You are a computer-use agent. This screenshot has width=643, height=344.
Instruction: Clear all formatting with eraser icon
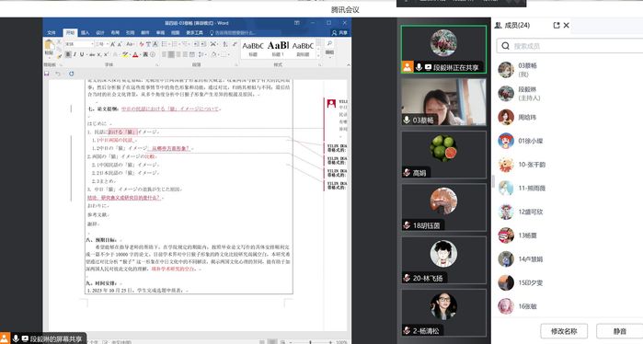pyautogui.click(x=142, y=44)
